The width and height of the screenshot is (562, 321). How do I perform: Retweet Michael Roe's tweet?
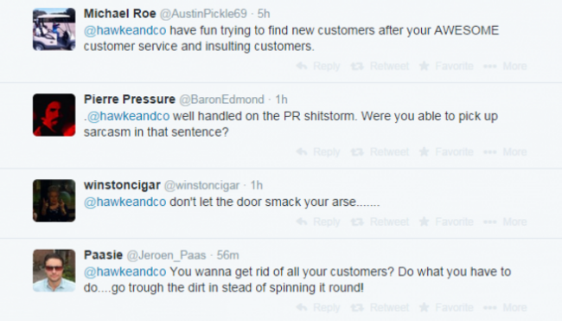pyautogui.click(x=380, y=67)
